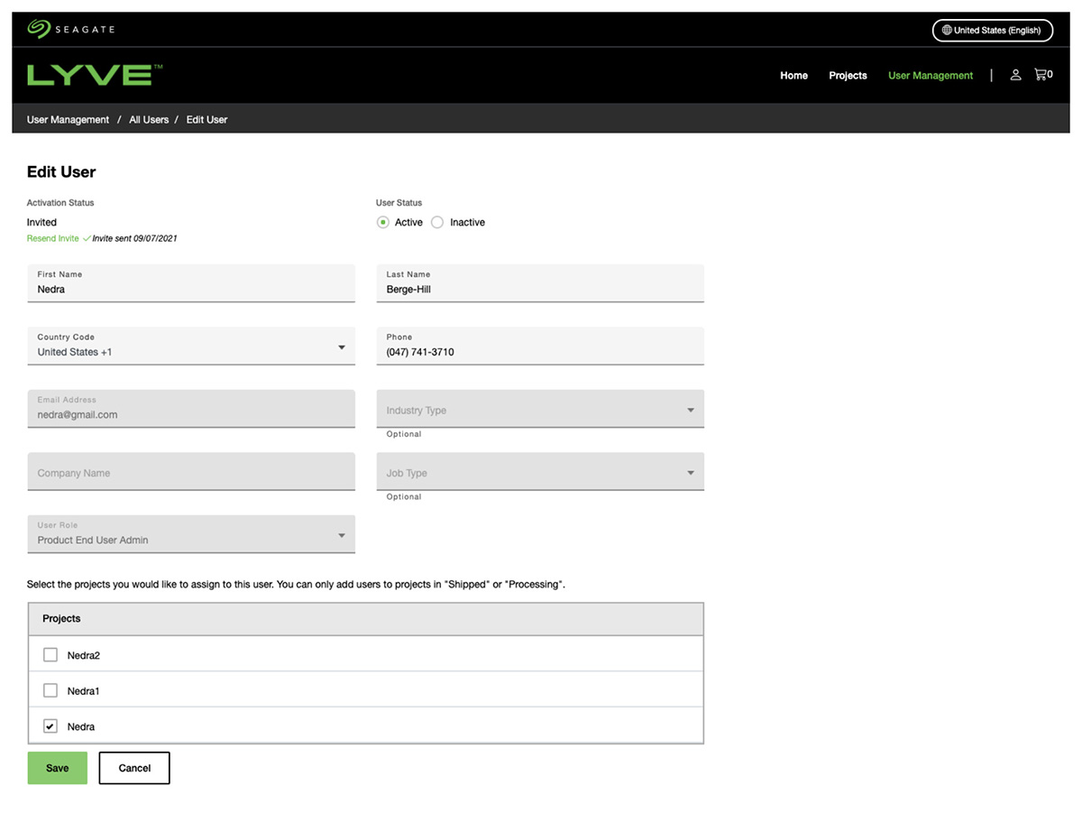
Task: Open the Home menu item
Action: (x=793, y=76)
